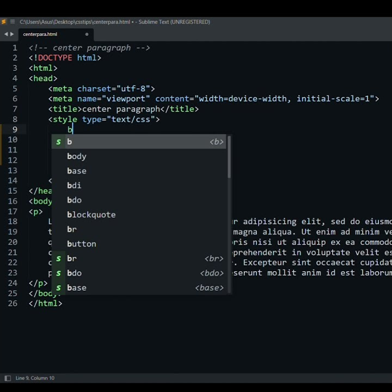The image size is (392, 392).
Task: Click line number 16 in the gutter
Action: point(13,201)
